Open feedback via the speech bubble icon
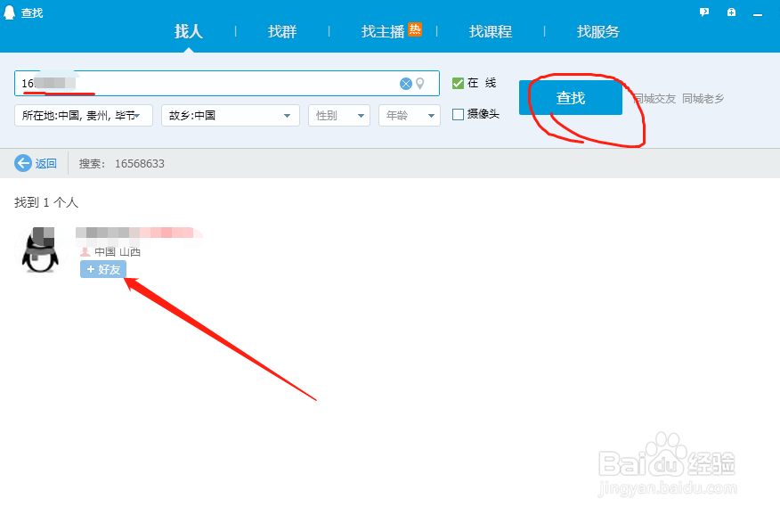The width and height of the screenshot is (780, 515). click(704, 12)
